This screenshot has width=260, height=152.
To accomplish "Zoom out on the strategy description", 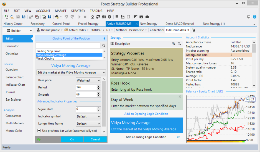I will click(x=179, y=44).
